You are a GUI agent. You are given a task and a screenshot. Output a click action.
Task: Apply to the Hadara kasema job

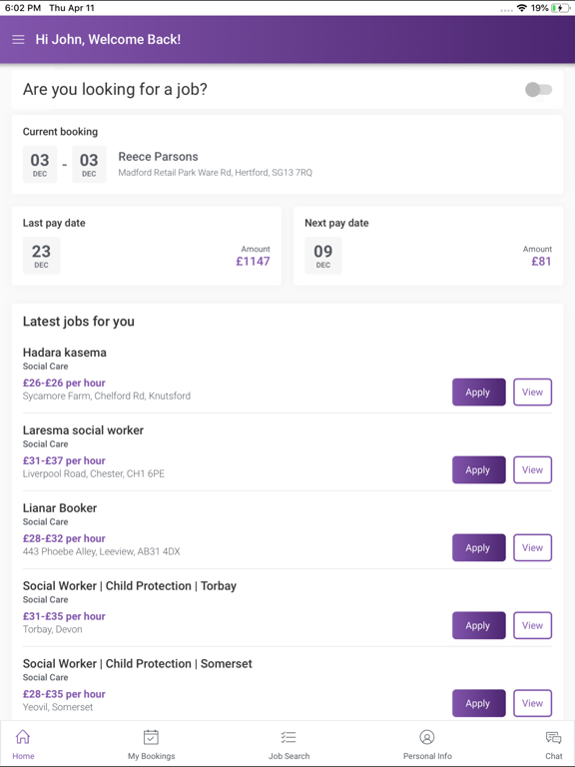479,391
